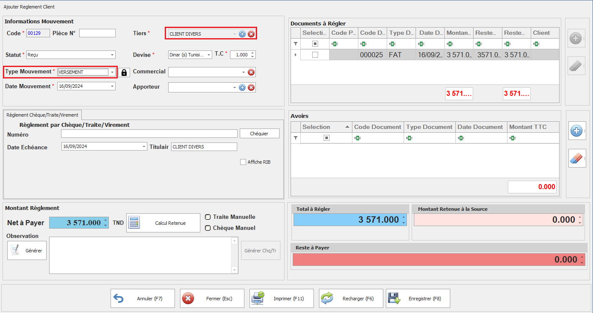The width and height of the screenshot is (593, 313).
Task: Click Enregistrer (F8) button
Action: point(418,299)
